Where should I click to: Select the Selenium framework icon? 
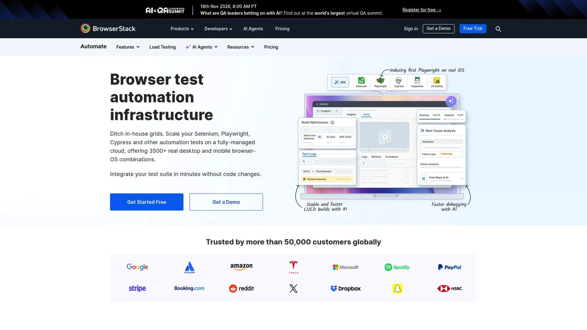[361, 82]
